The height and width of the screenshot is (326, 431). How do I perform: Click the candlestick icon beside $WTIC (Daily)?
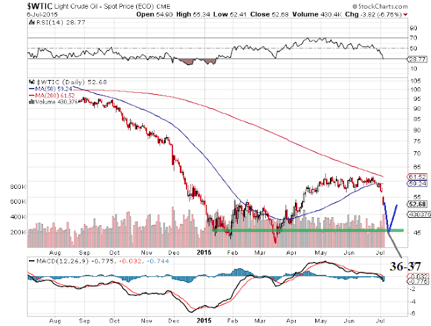(x=32, y=82)
